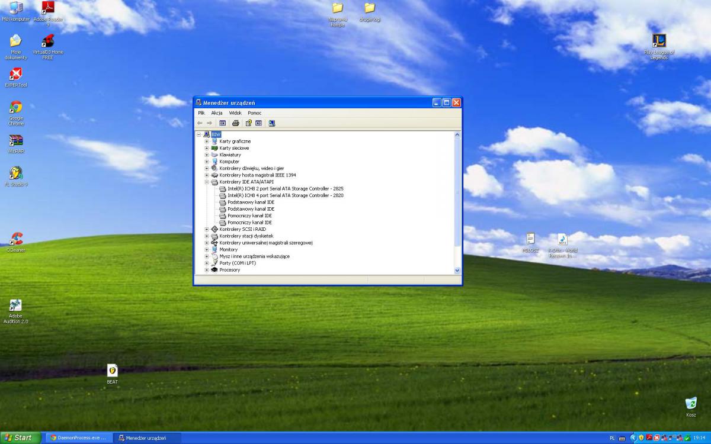Select Kontrolery stacji dyskietek item
This screenshot has height=444, width=711.
(x=246, y=236)
